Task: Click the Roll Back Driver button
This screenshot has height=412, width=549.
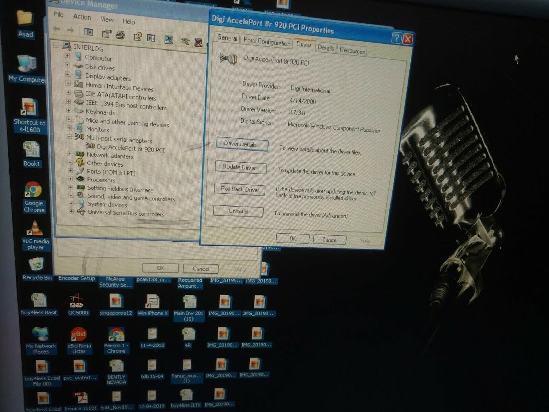Action: click(x=240, y=189)
